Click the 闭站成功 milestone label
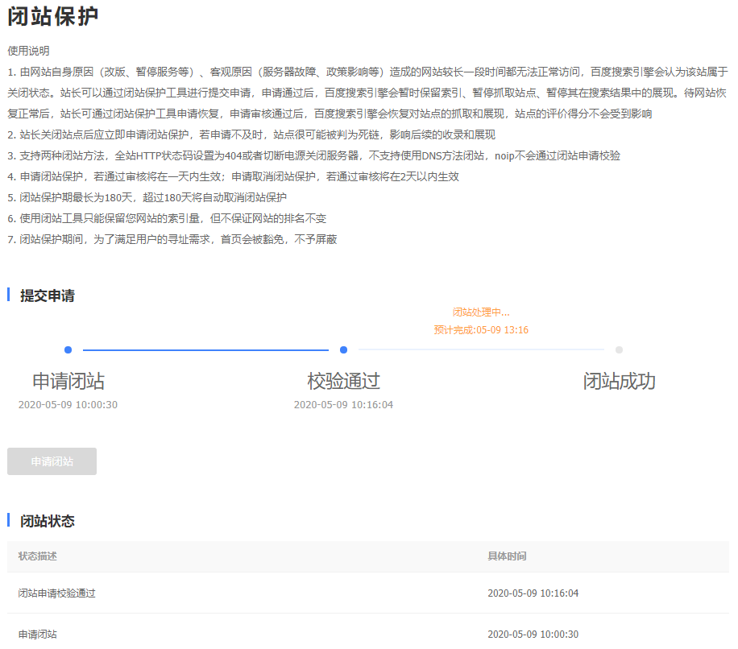The height and width of the screenshot is (649, 738). click(619, 382)
